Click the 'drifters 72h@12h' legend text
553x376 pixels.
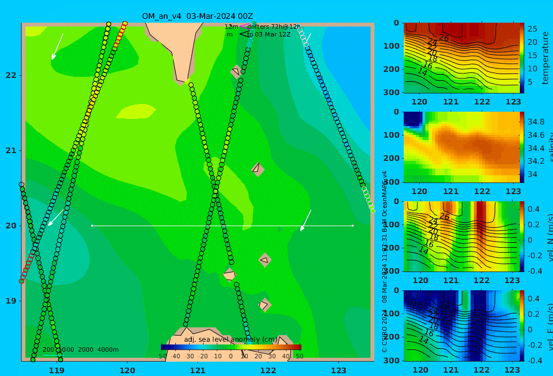(x=274, y=27)
